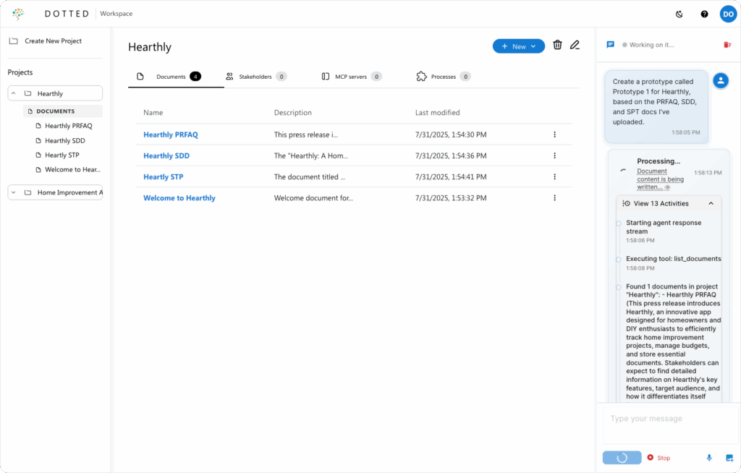Collapse the View 13 Activities list
Image resolution: width=741 pixels, height=473 pixels.
(x=711, y=204)
